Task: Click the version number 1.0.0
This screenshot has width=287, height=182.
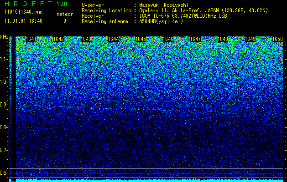Action: pyautogui.click(x=62, y=4)
